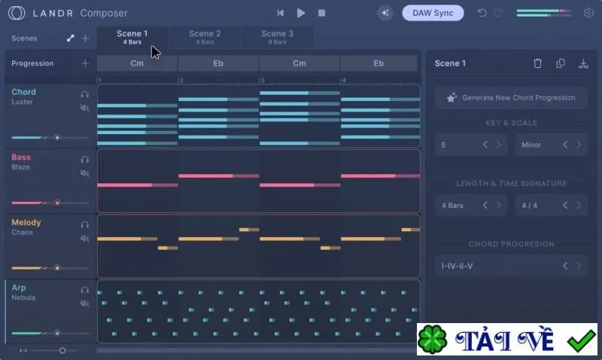Solo the Bass track with headphones

[85, 160]
